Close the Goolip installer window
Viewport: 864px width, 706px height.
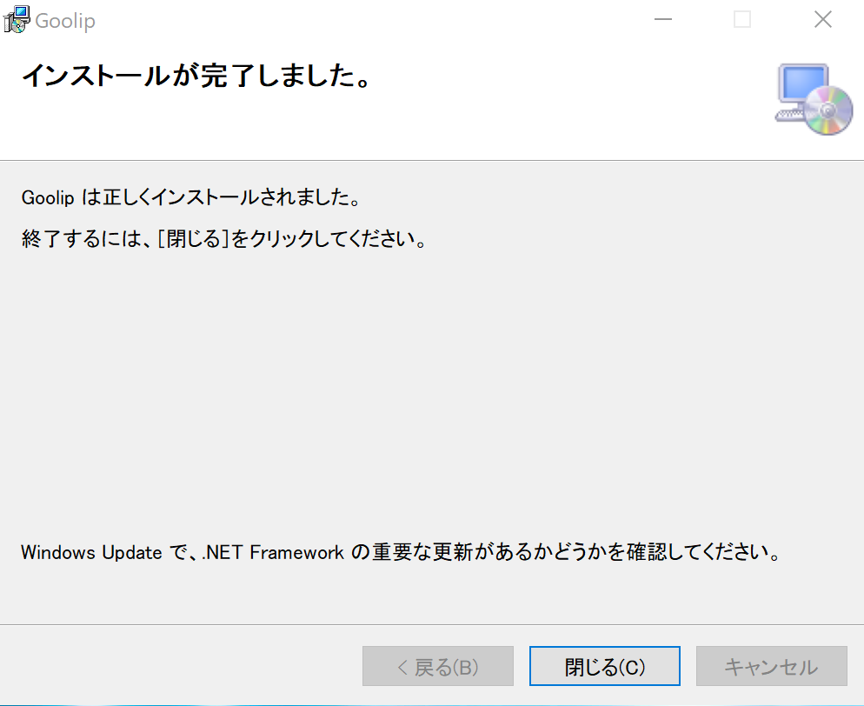pyautogui.click(x=822, y=20)
